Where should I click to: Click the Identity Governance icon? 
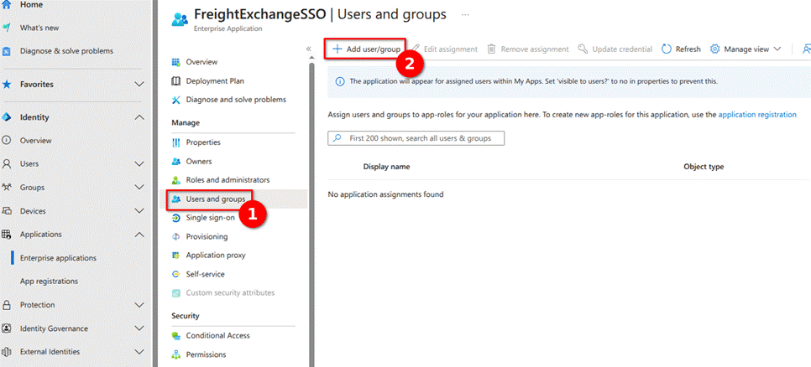[7, 328]
